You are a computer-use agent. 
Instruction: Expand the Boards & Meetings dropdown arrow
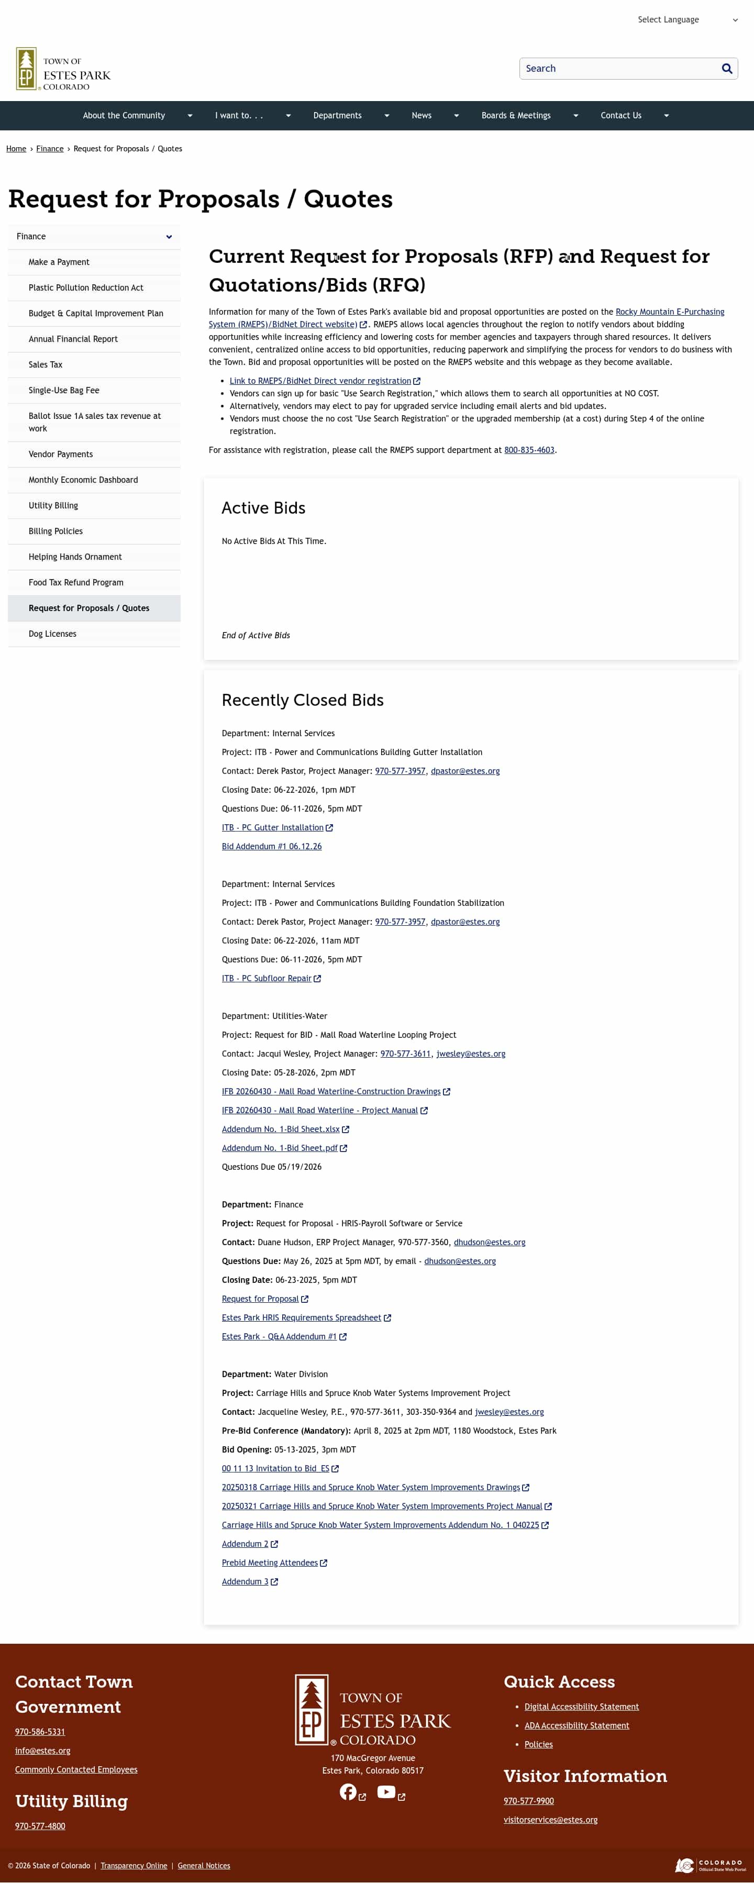[576, 116]
